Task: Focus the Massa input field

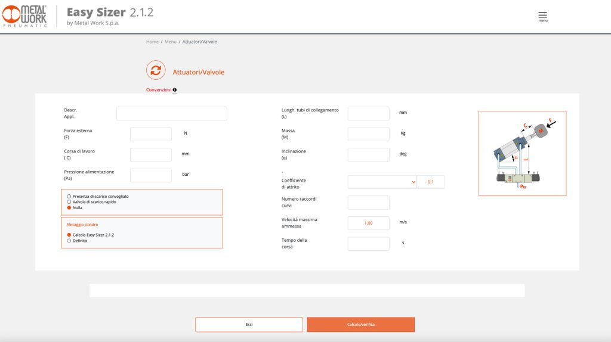Action: [368, 134]
